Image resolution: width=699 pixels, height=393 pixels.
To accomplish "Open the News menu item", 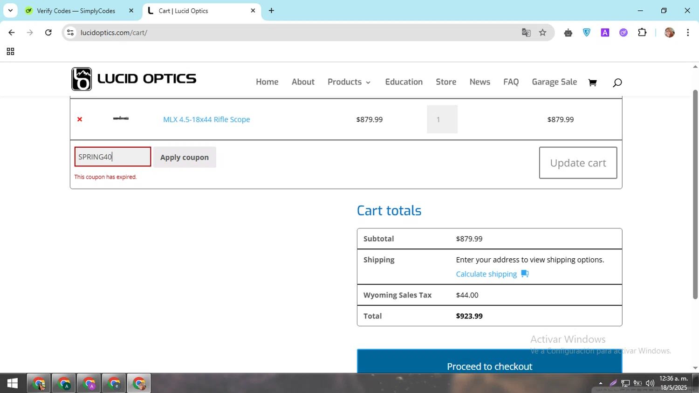I will point(480,82).
